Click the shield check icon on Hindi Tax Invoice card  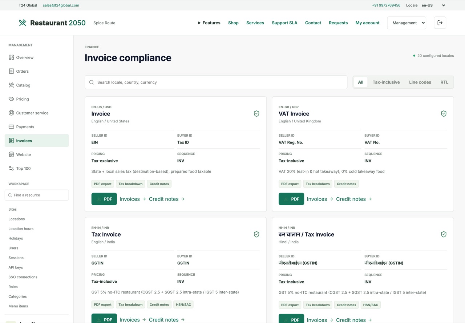444,234
